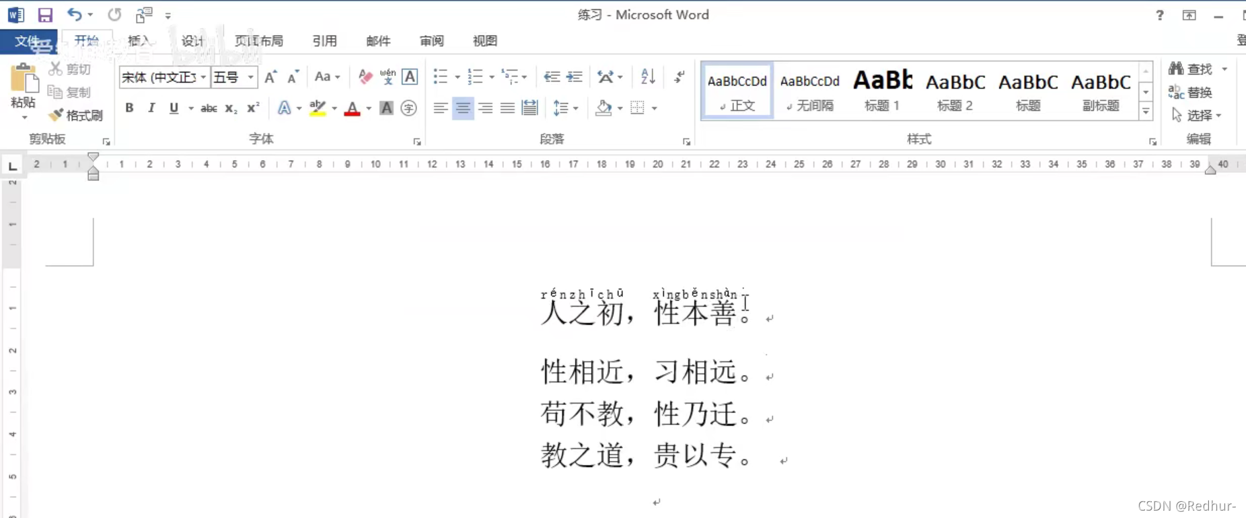Screen dimensions: 1246x518
Task: Apply superscript formatting
Action: pyautogui.click(x=253, y=108)
